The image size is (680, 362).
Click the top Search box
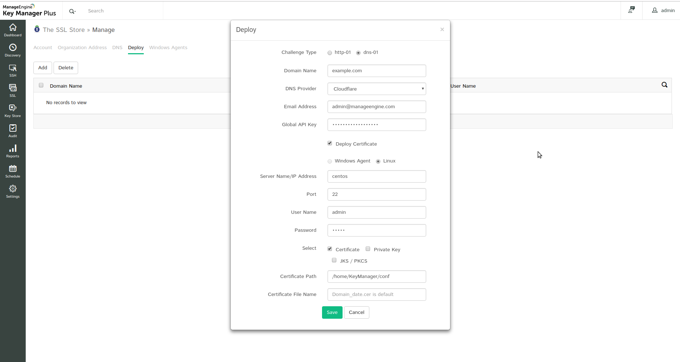point(124,11)
